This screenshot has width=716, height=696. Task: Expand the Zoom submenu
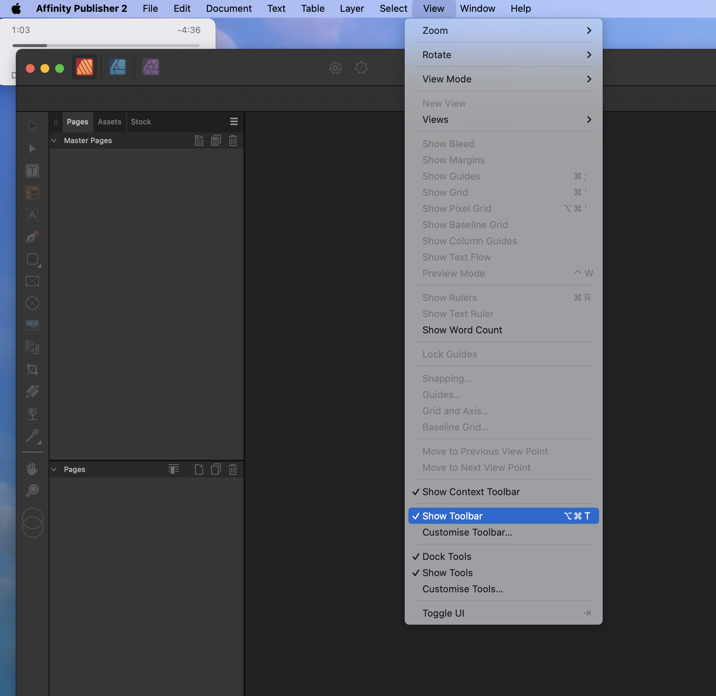click(x=503, y=31)
